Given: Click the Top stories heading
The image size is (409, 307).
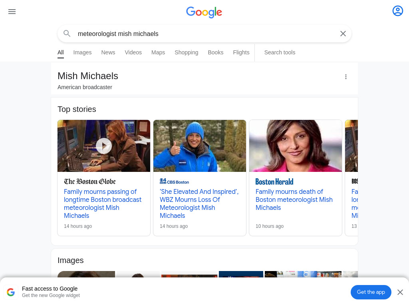Looking at the screenshot, I should (x=77, y=109).
